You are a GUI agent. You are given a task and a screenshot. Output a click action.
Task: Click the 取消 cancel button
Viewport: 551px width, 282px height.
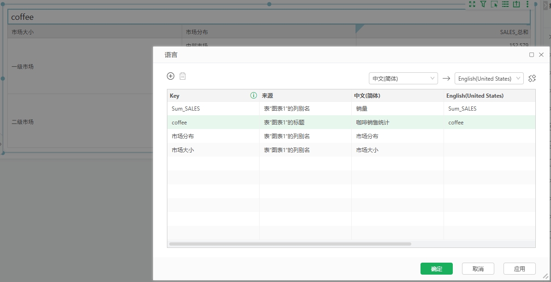[x=478, y=269]
